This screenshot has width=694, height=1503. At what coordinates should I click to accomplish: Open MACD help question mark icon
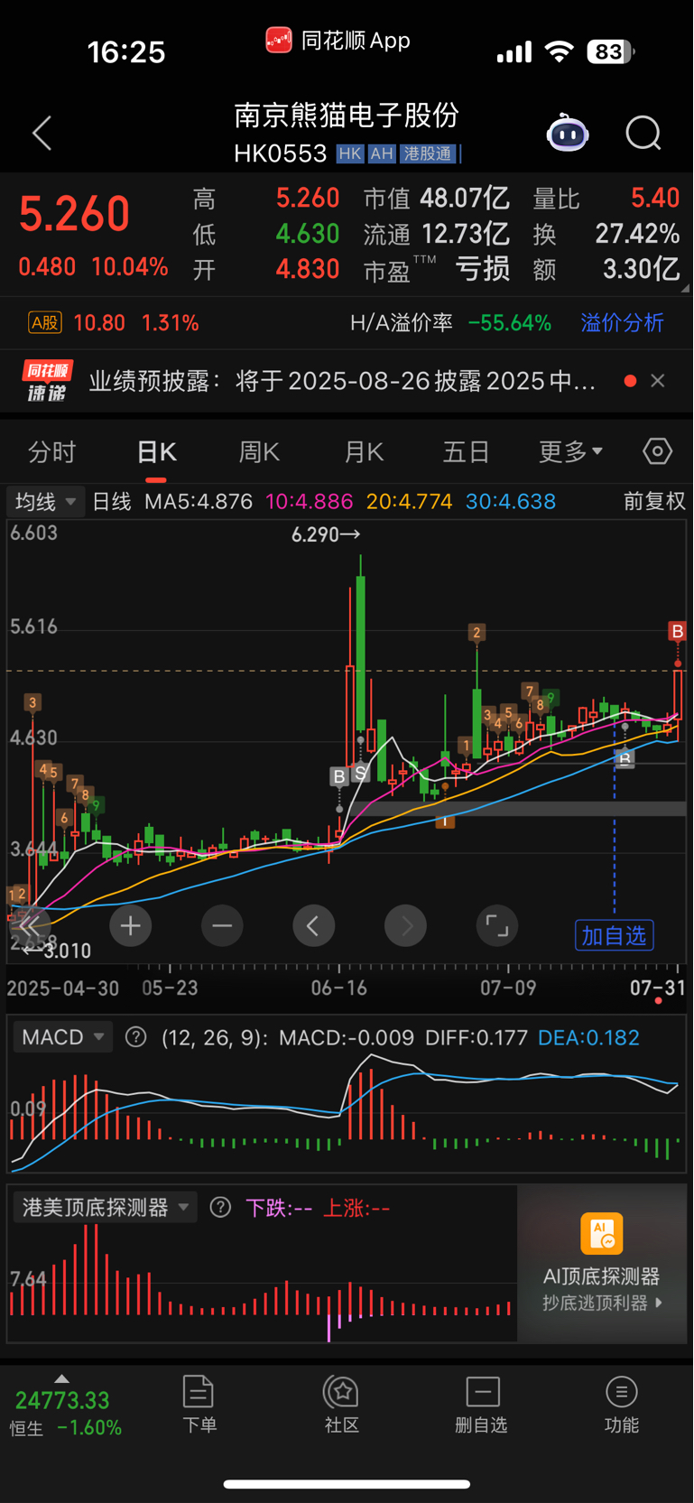(135, 1037)
